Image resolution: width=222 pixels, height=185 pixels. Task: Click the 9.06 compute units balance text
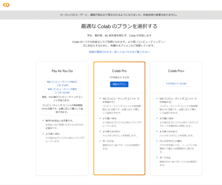click(62, 99)
